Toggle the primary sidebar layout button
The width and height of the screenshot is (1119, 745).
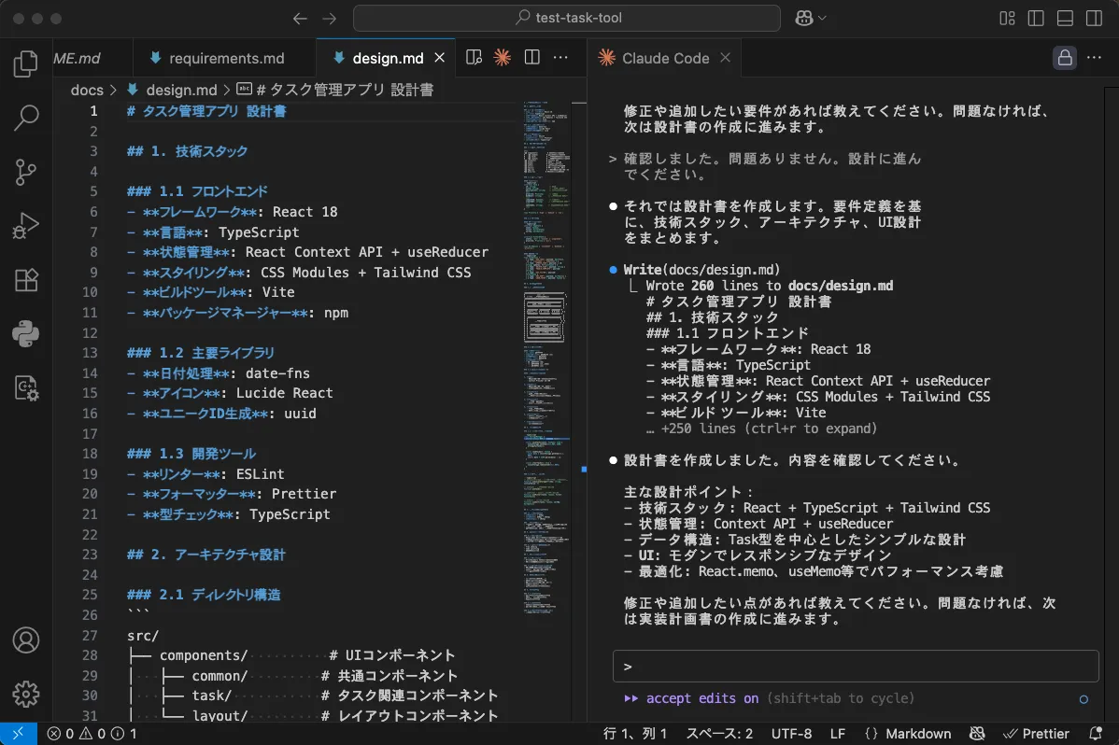1036,19
